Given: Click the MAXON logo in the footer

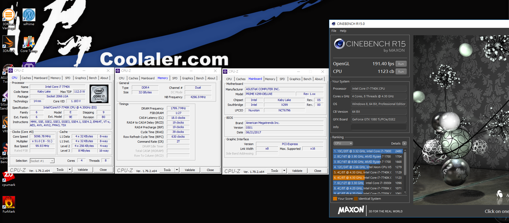Looking at the screenshot, I should (351, 210).
